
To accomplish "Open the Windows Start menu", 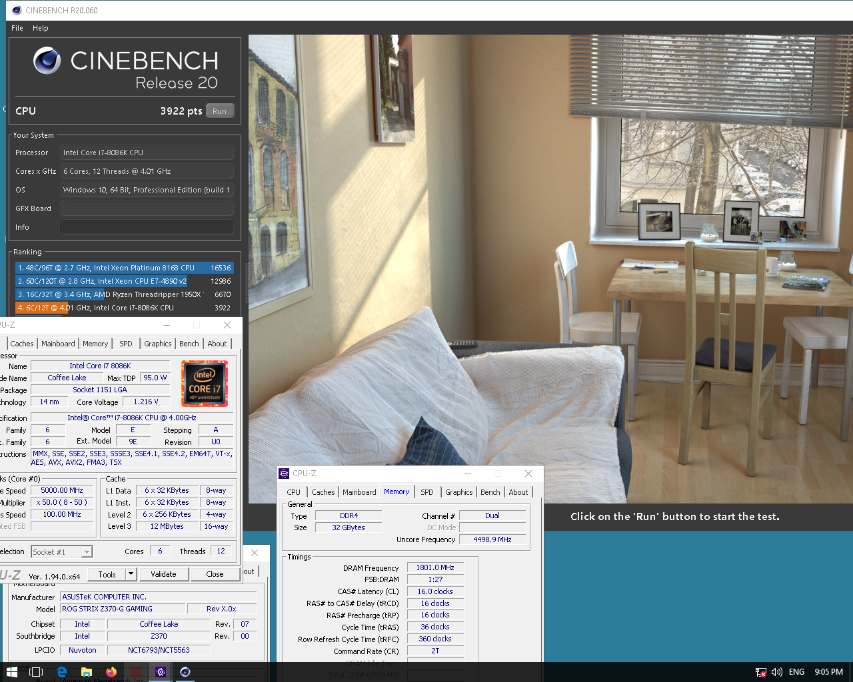I will coord(11,672).
